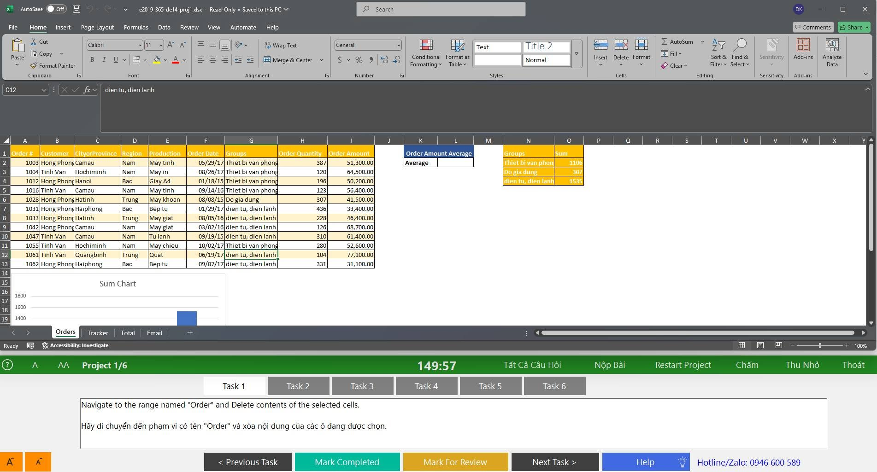Click in the Search box
Viewport: 877px width, 472px height.
441,9
